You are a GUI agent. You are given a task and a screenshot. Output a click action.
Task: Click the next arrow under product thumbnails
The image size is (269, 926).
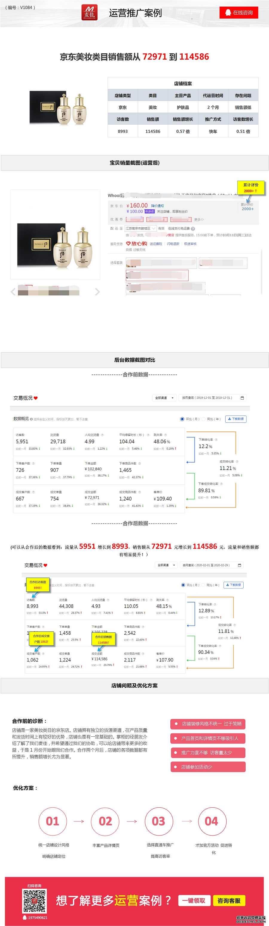pyautogui.click(x=97, y=291)
